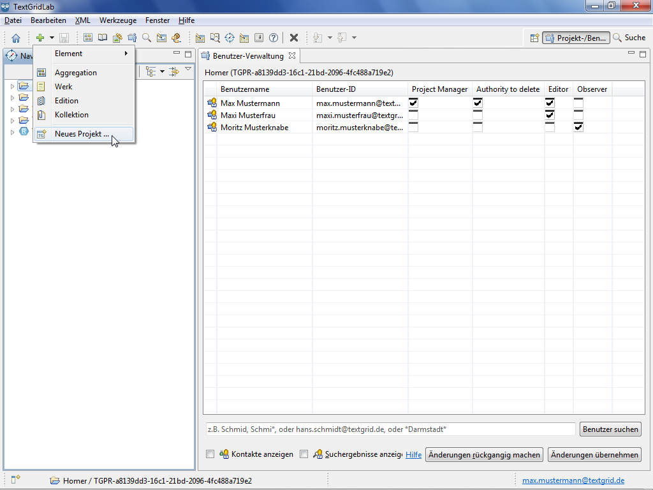
Task: Click the link with editor arrows icon
Action: [x=173, y=71]
